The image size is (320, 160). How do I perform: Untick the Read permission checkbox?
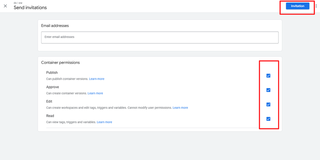point(268,119)
